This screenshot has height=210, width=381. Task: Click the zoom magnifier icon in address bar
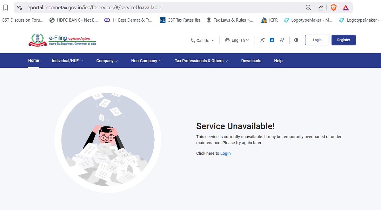(x=308, y=8)
